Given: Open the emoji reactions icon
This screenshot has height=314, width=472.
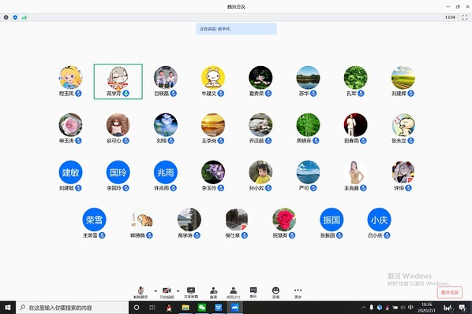Looking at the screenshot, I should [x=275, y=293].
